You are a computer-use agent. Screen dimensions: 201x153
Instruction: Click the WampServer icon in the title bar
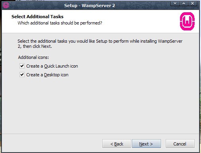point(6,6)
